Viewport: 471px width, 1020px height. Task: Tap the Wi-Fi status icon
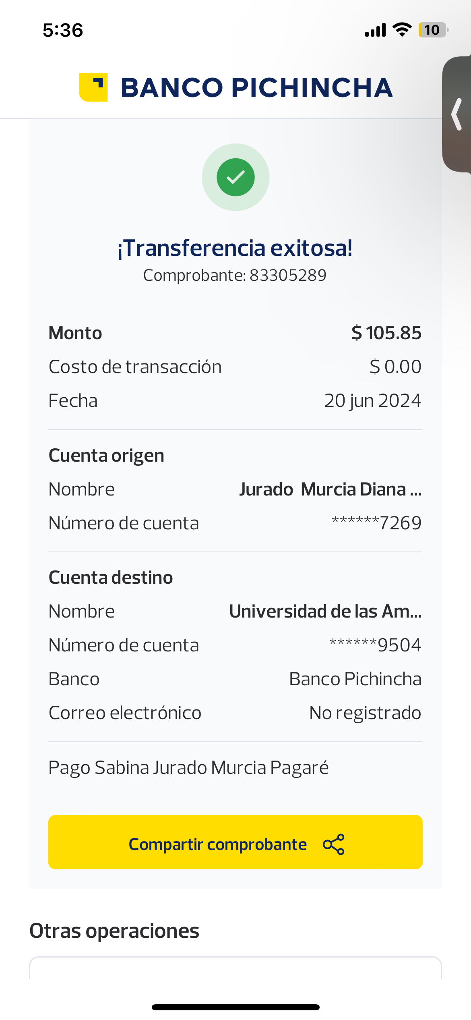[x=402, y=30]
